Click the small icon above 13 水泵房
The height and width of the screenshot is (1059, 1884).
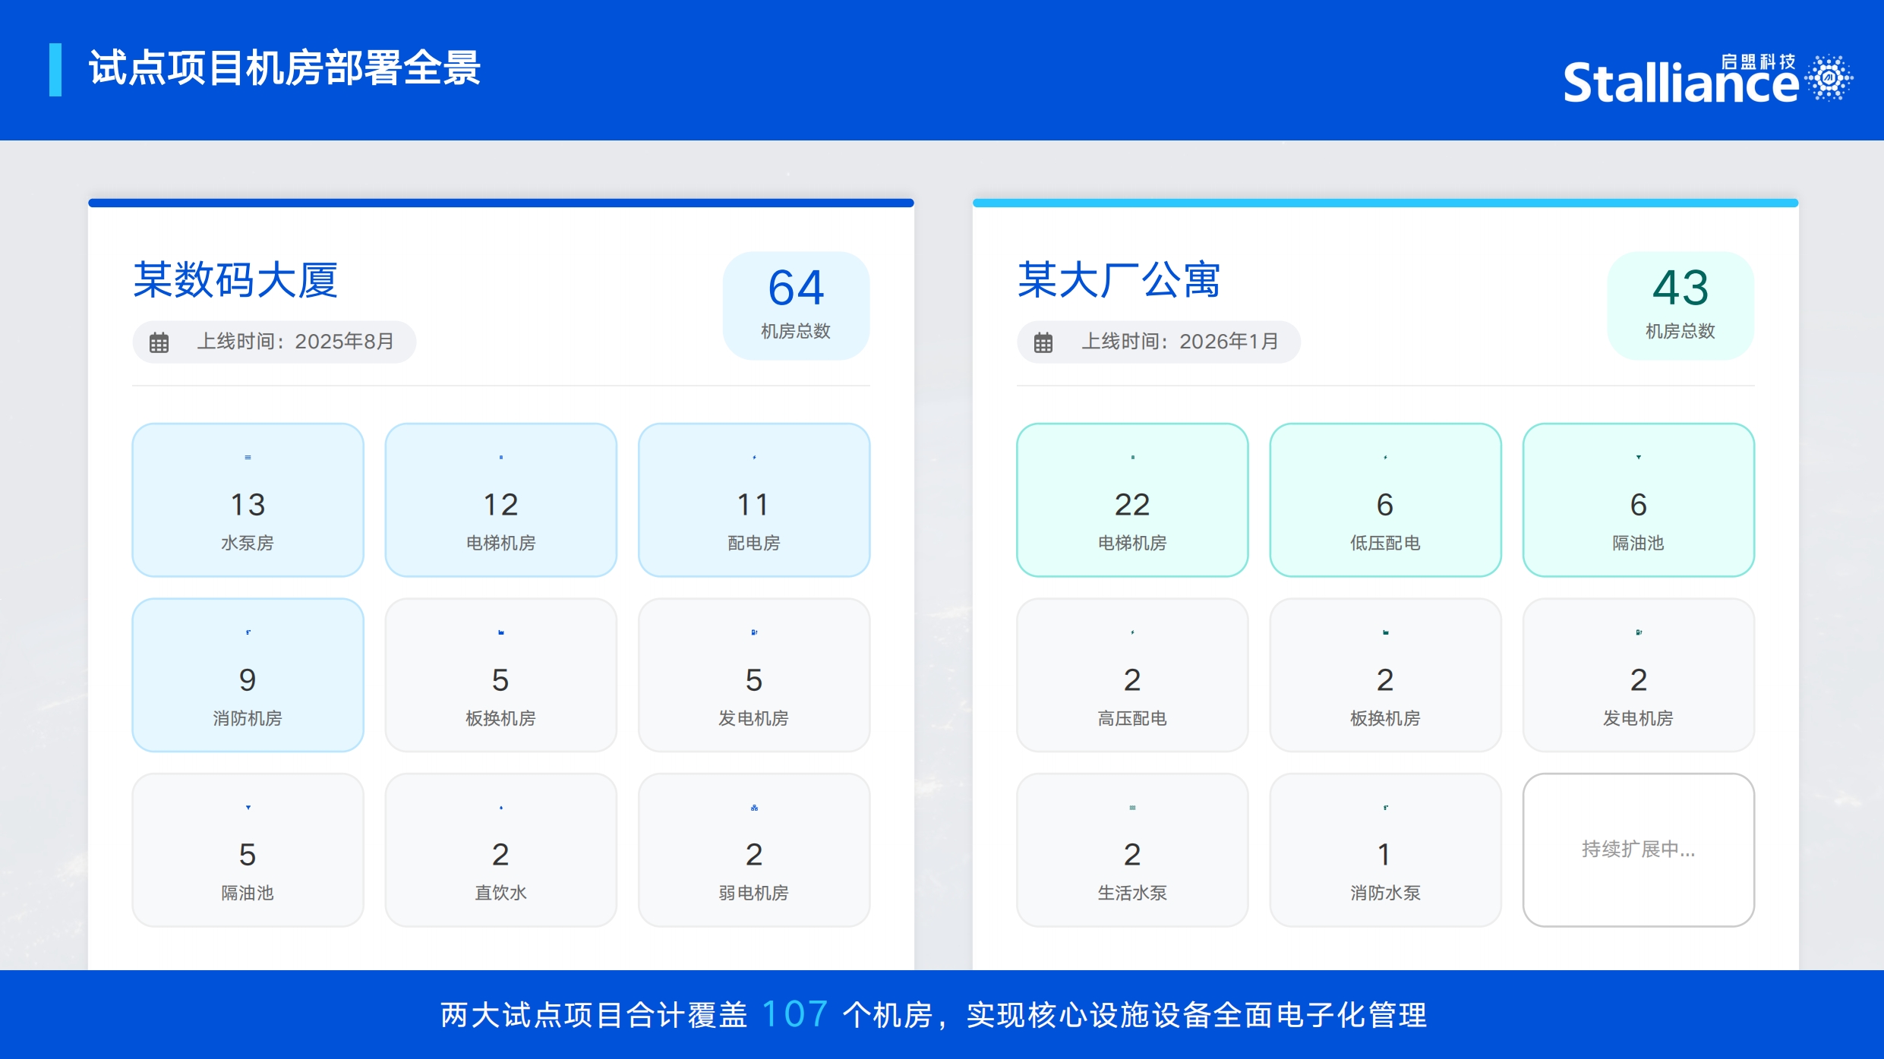click(248, 458)
